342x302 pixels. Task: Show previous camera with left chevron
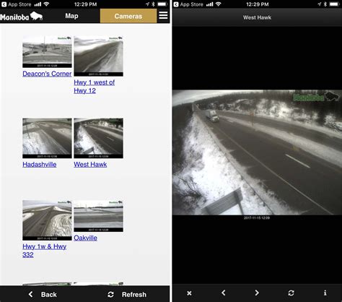click(224, 293)
